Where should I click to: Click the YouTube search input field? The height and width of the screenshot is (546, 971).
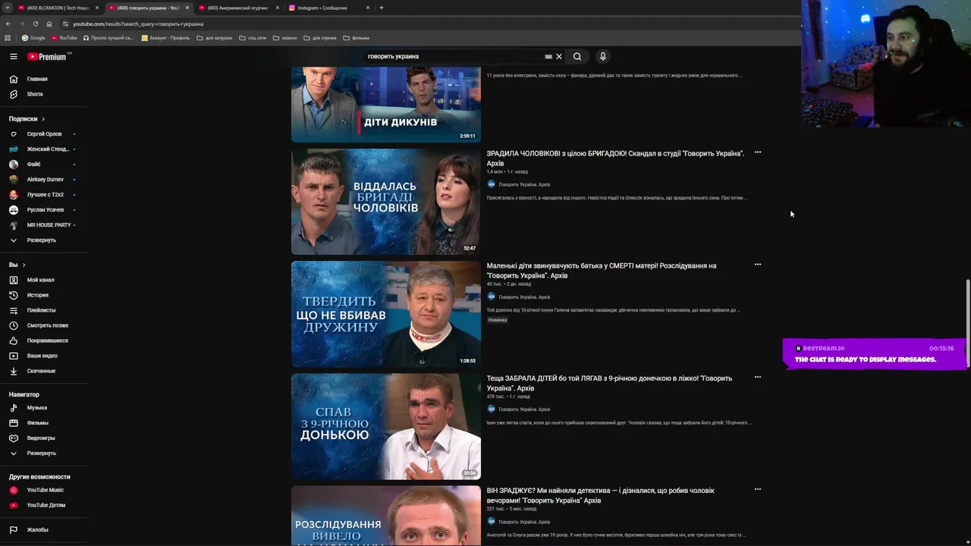point(454,56)
